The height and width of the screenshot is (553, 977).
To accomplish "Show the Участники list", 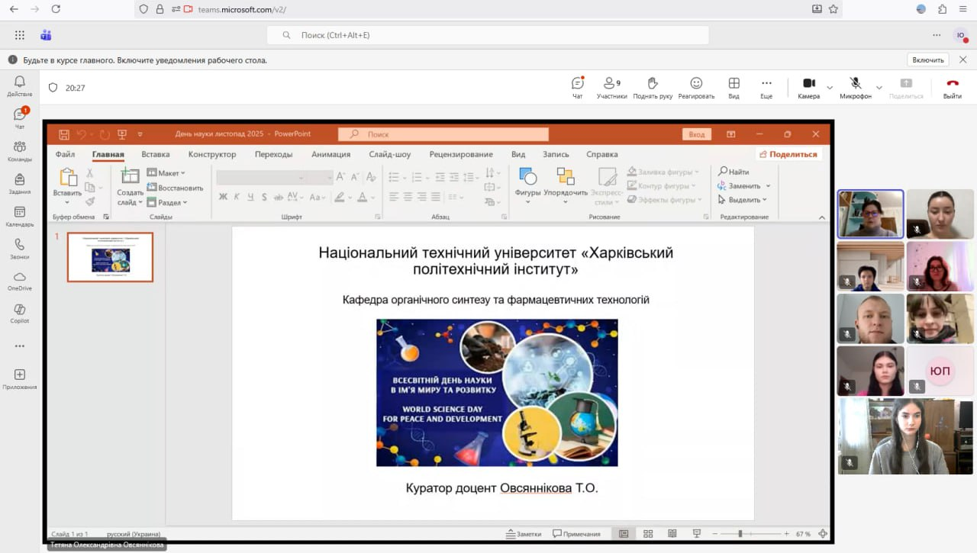I will tap(611, 87).
